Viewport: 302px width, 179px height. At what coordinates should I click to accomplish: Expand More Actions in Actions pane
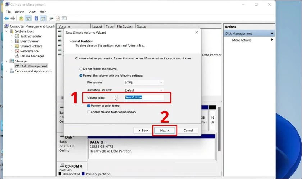click(x=272, y=40)
